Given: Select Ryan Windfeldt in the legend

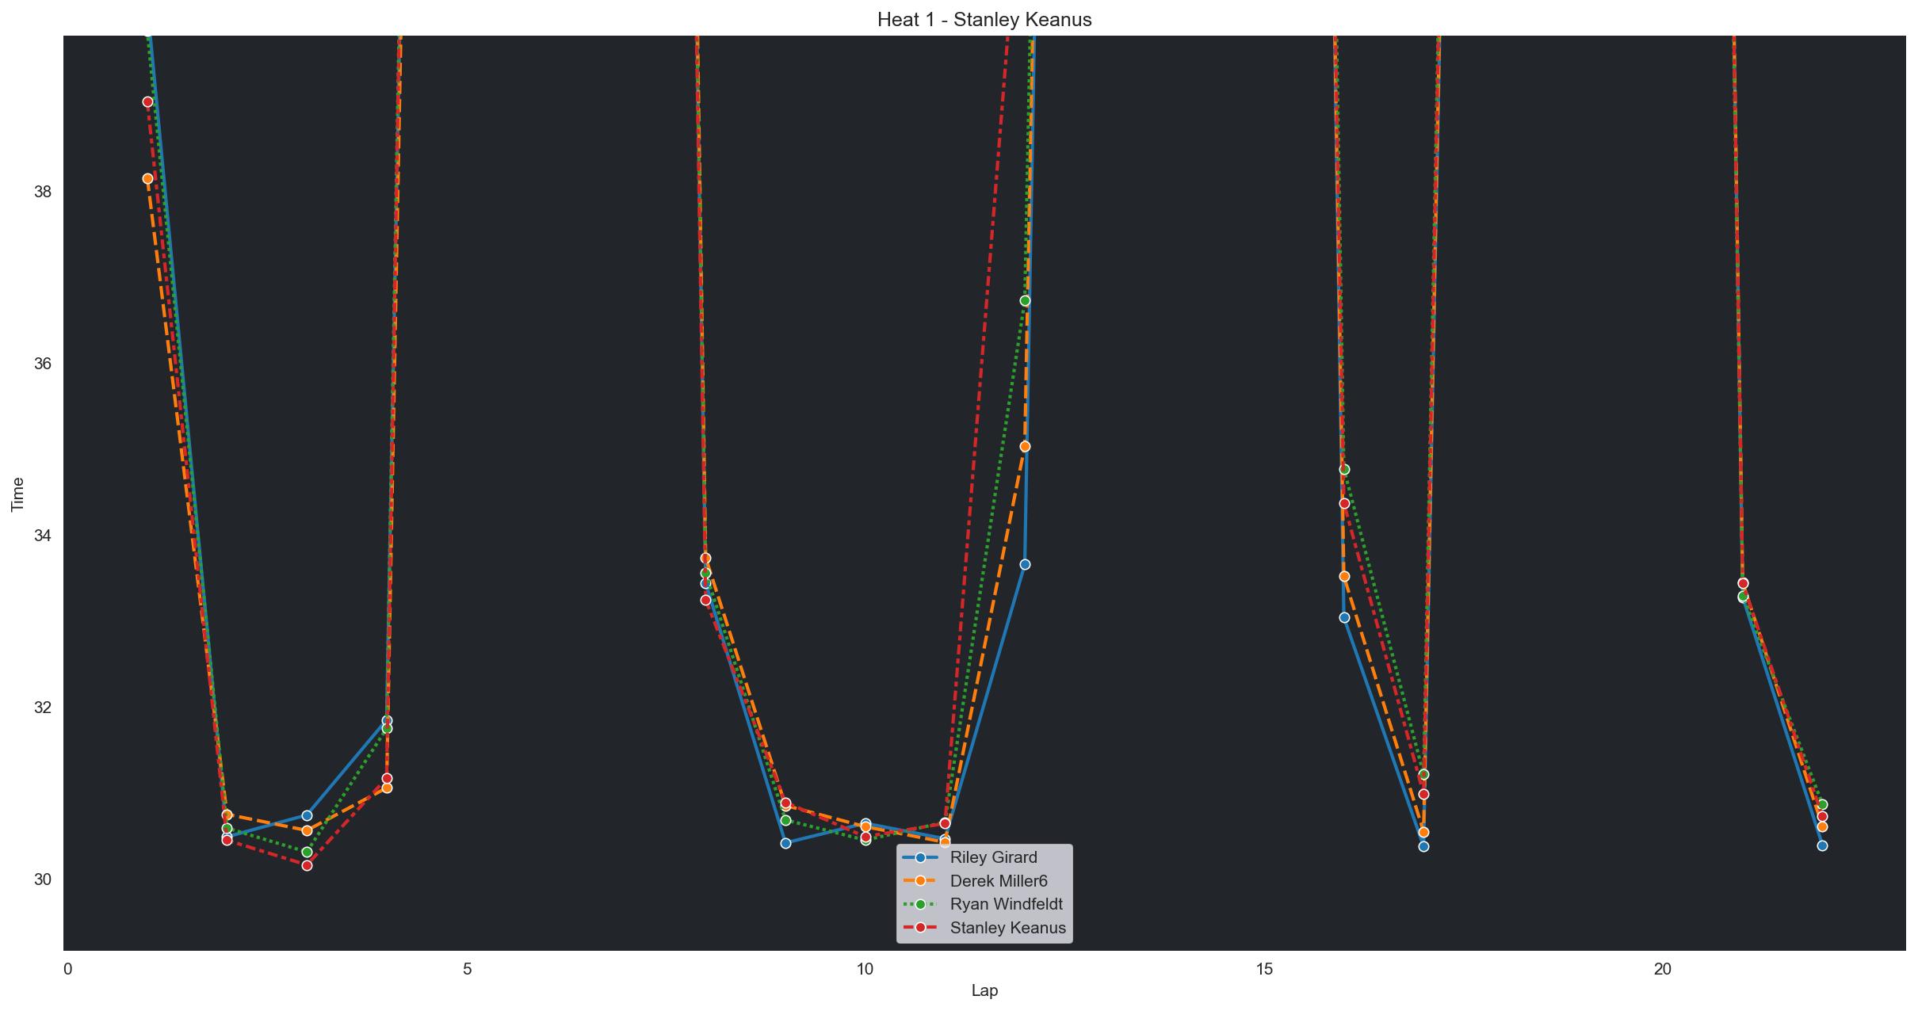Looking at the screenshot, I should [1006, 904].
